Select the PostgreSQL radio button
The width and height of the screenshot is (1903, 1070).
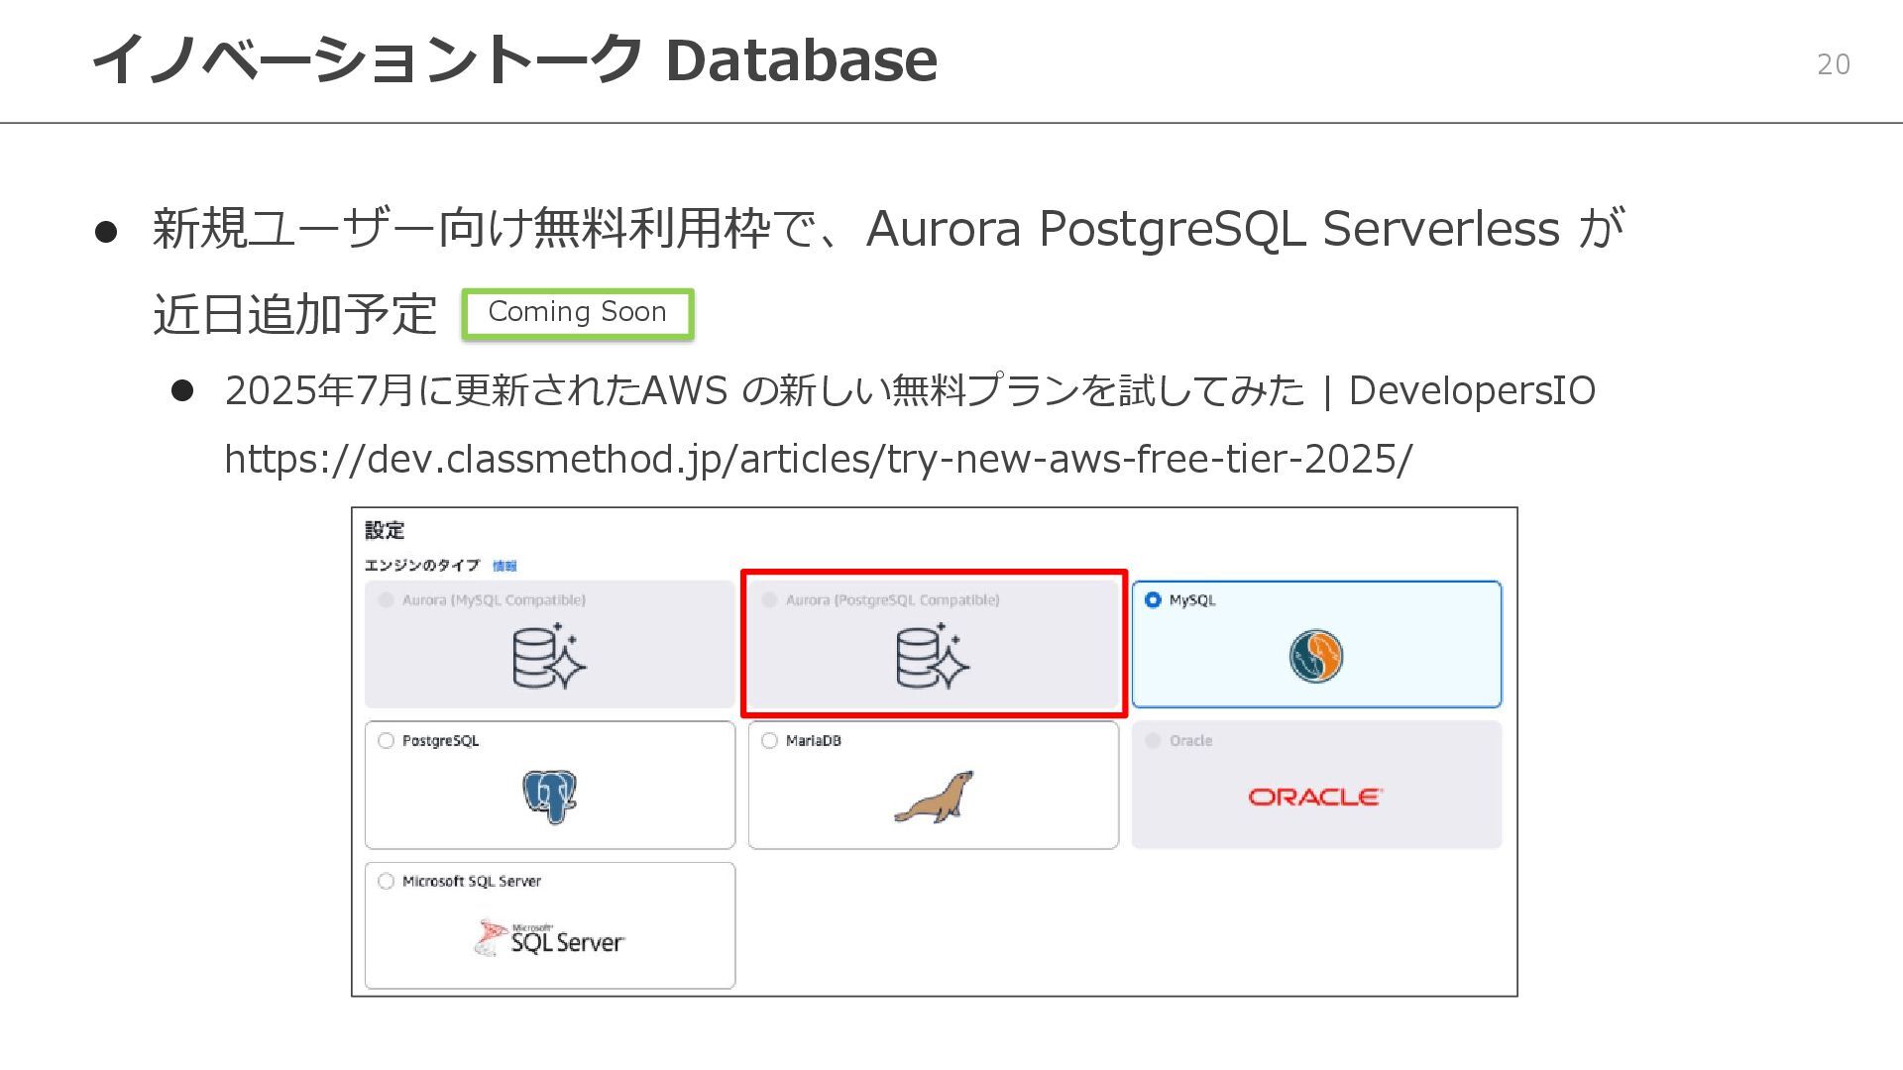click(x=386, y=740)
